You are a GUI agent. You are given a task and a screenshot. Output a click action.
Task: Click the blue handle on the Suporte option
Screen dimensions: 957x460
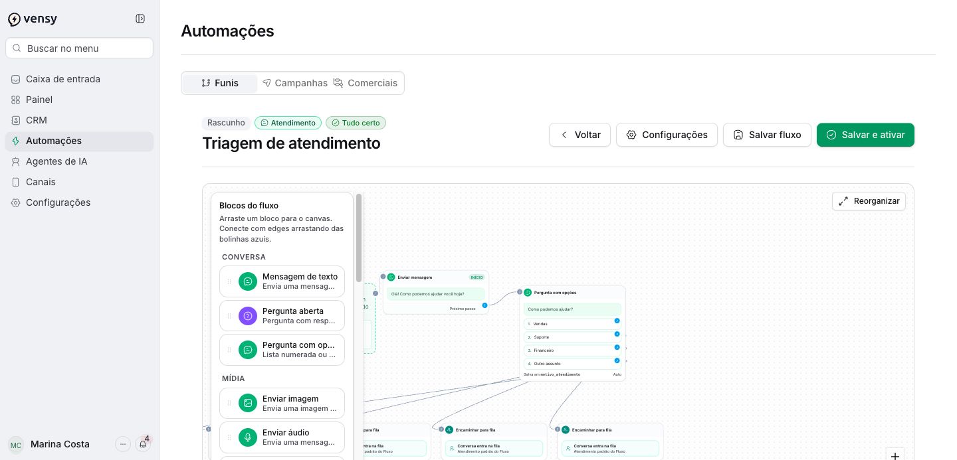click(617, 334)
